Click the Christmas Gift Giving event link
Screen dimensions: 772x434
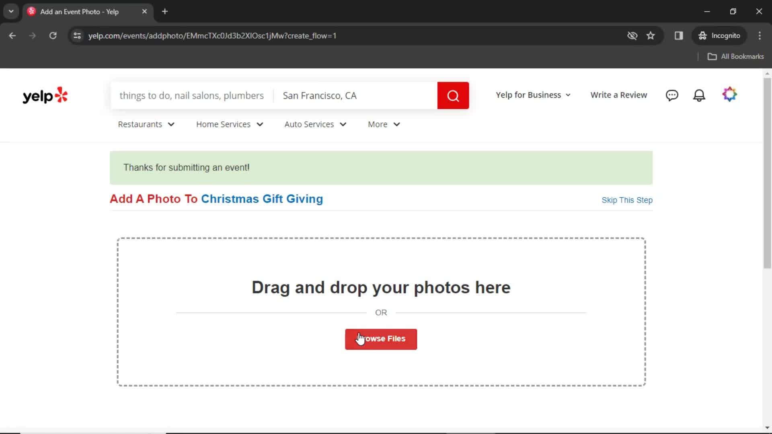point(262,199)
